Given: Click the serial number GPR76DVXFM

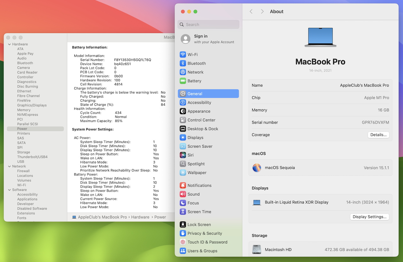Looking at the screenshot, I should (376, 122).
